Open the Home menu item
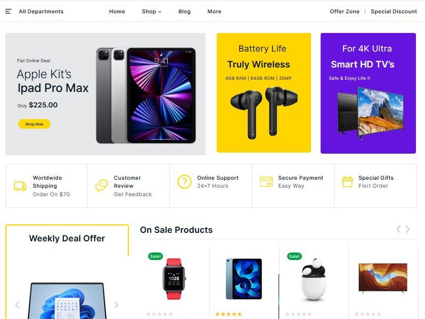This screenshot has width=425, height=319. 117,11
